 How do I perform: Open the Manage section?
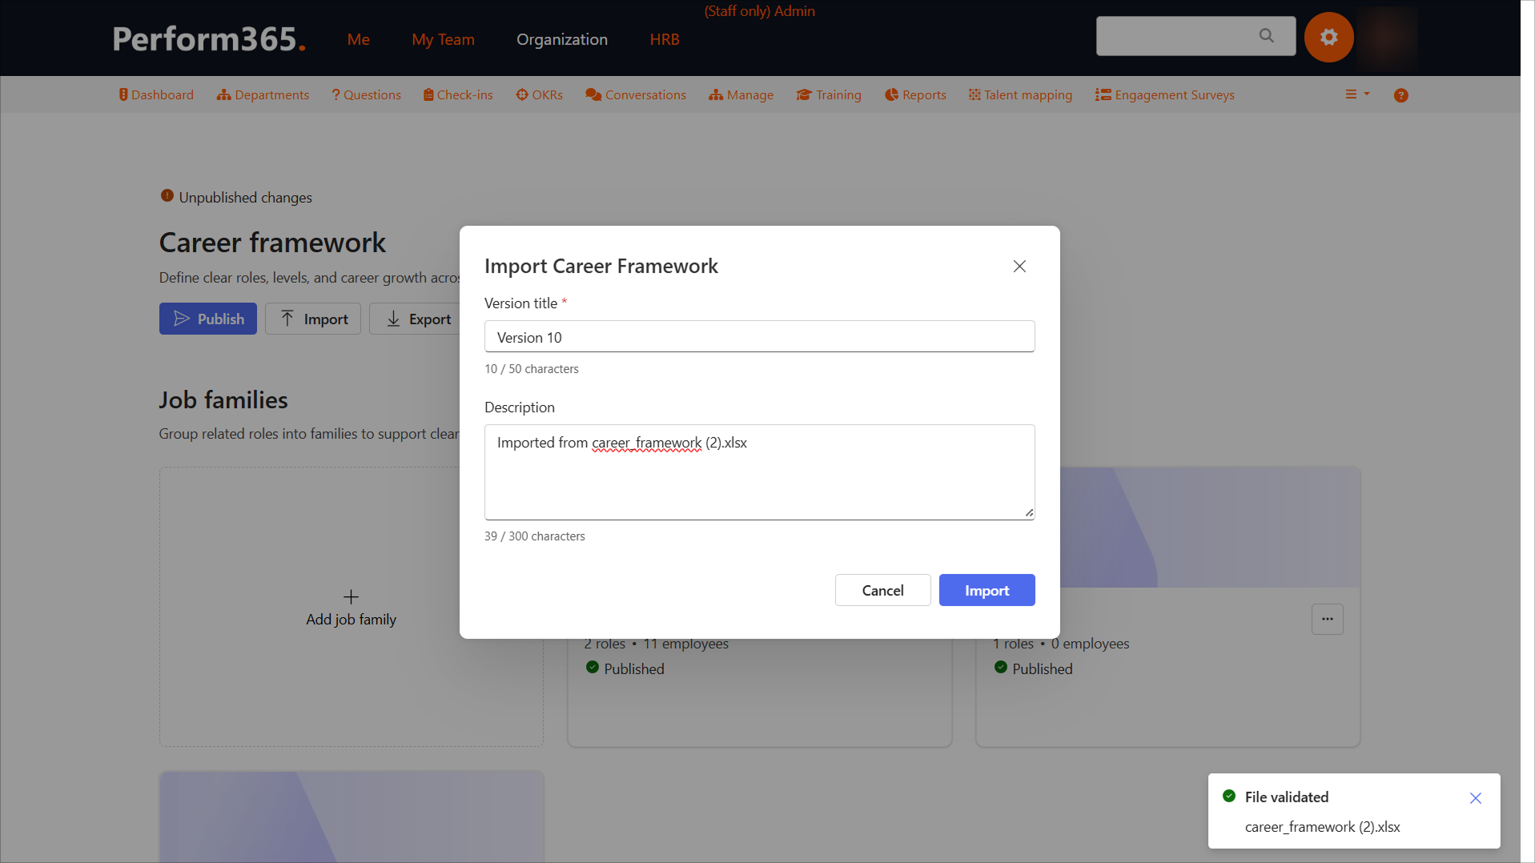coord(741,94)
